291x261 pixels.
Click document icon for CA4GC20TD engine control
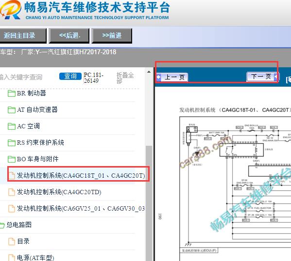(12, 192)
